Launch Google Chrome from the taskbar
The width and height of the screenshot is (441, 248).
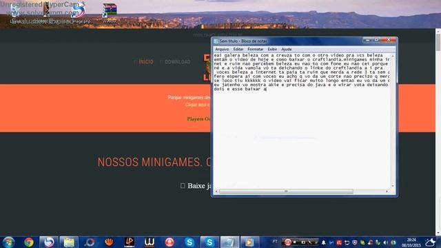click(29, 242)
